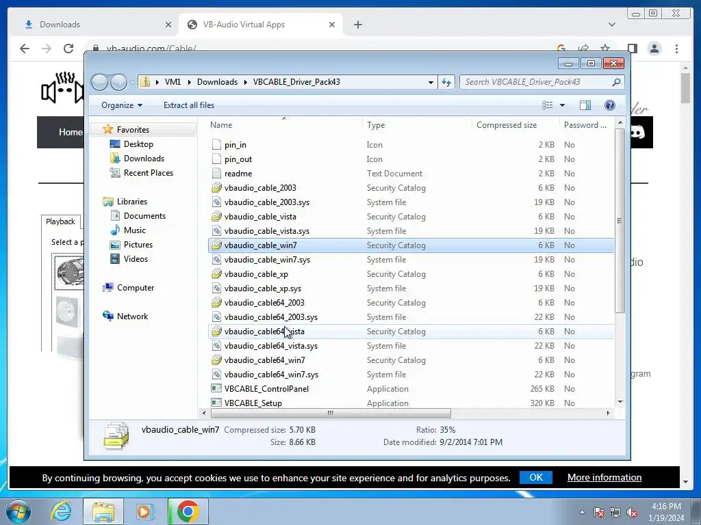Open the Organize dropdown menu
The height and width of the screenshot is (525, 701).
pyautogui.click(x=122, y=105)
